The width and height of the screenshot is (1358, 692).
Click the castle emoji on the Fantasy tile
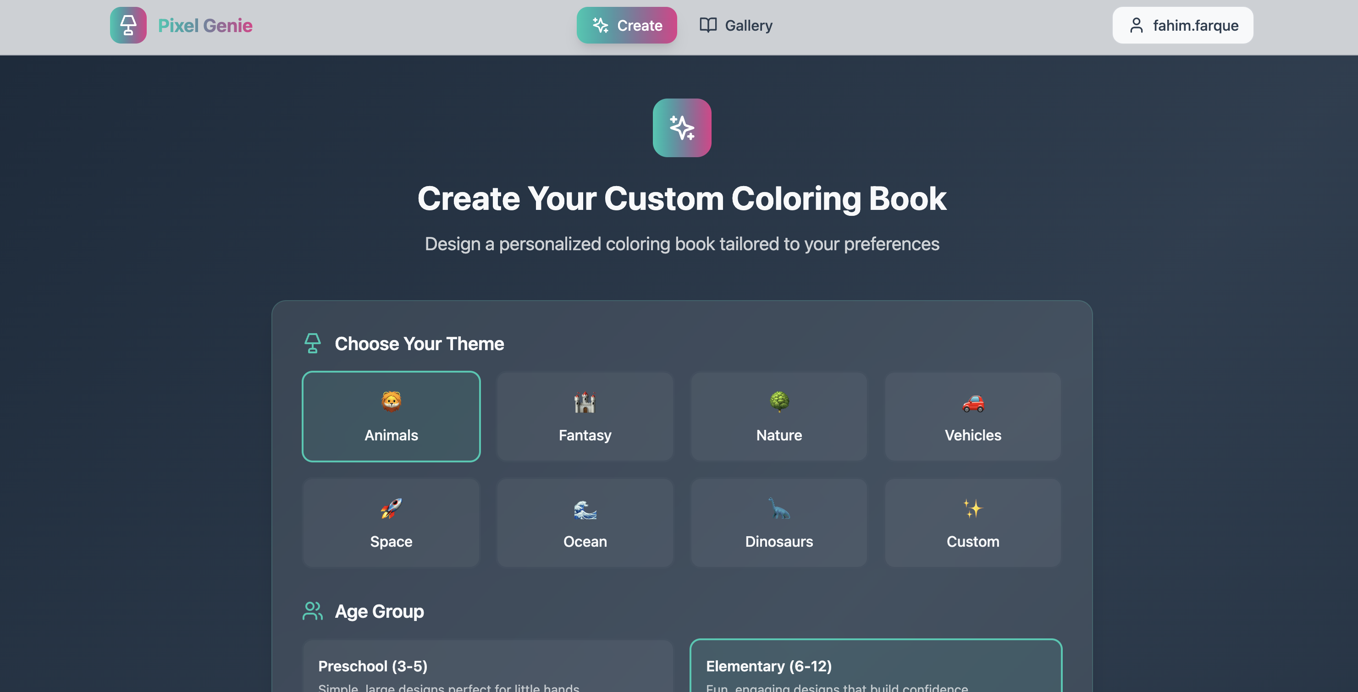point(585,403)
